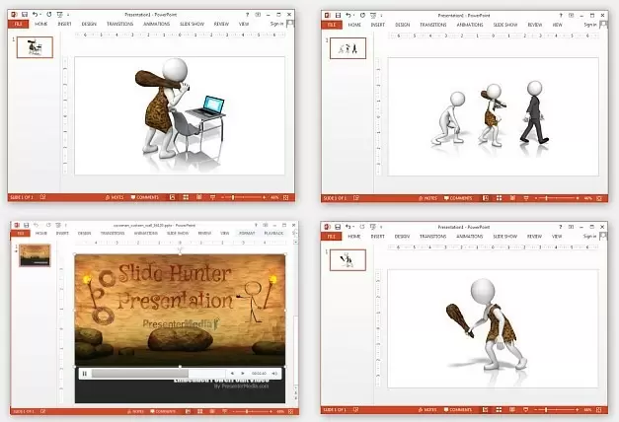Click Undo icon in three walking figures window

348,13
